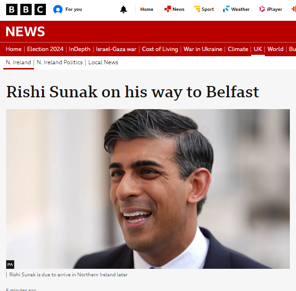
Task: Select the Cost of Living section
Action: [x=160, y=49]
